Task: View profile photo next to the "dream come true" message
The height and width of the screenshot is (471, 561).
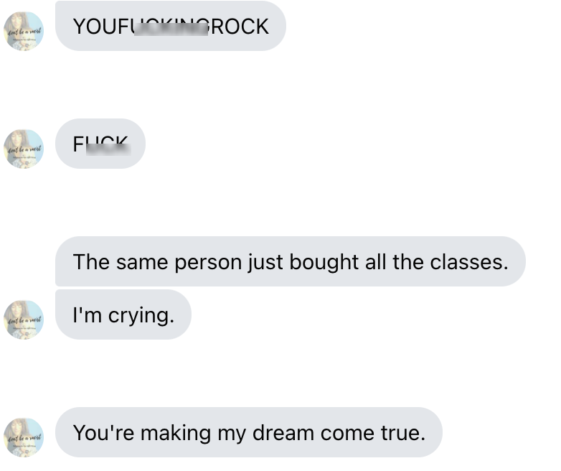Action: point(24,438)
